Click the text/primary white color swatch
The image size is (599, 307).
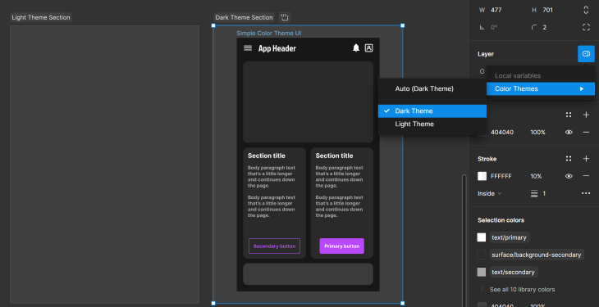482,237
